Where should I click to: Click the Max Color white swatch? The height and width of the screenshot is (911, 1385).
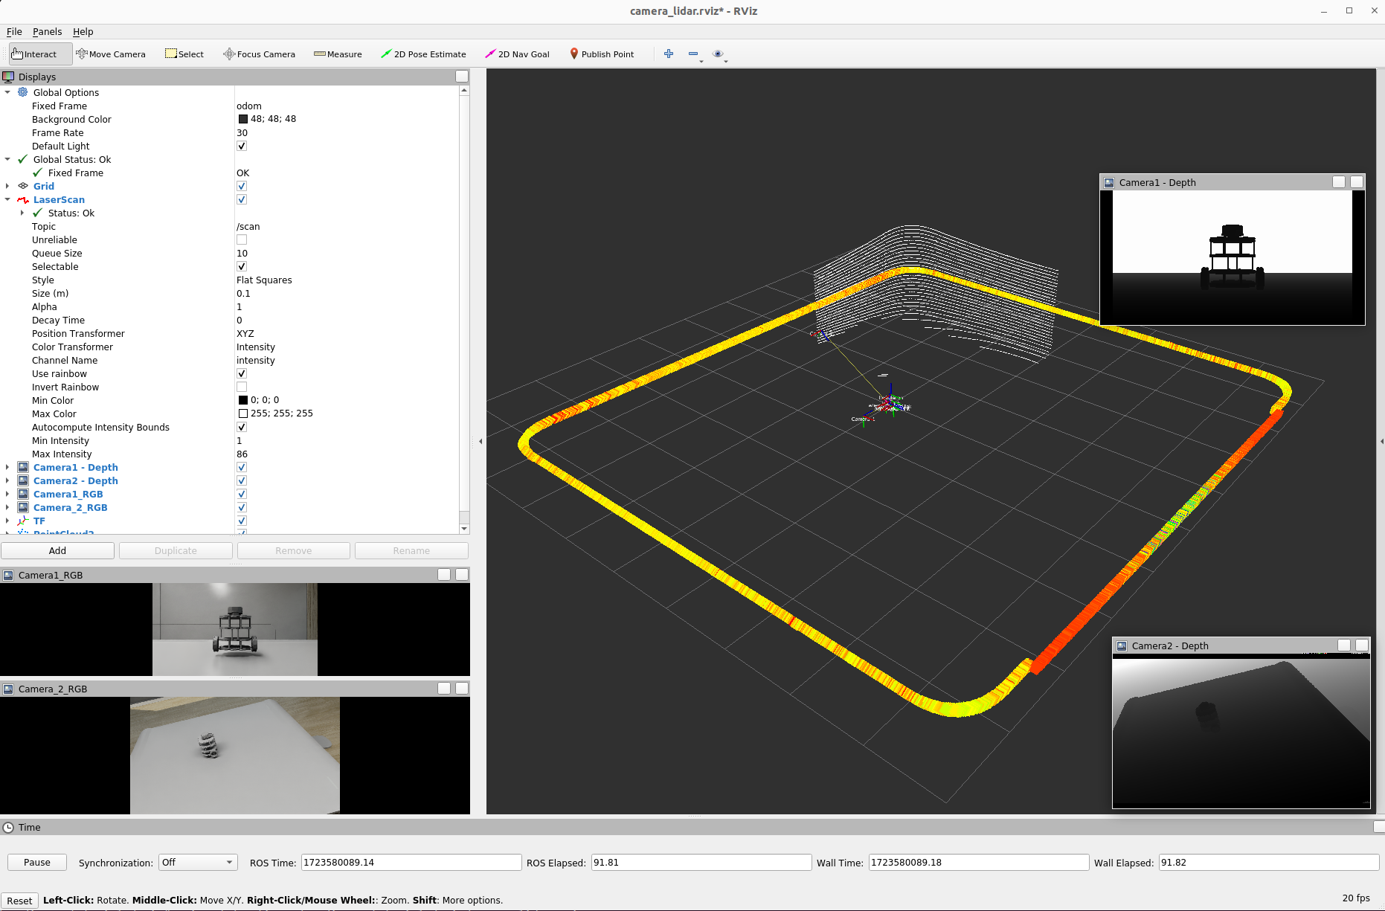[242, 413]
